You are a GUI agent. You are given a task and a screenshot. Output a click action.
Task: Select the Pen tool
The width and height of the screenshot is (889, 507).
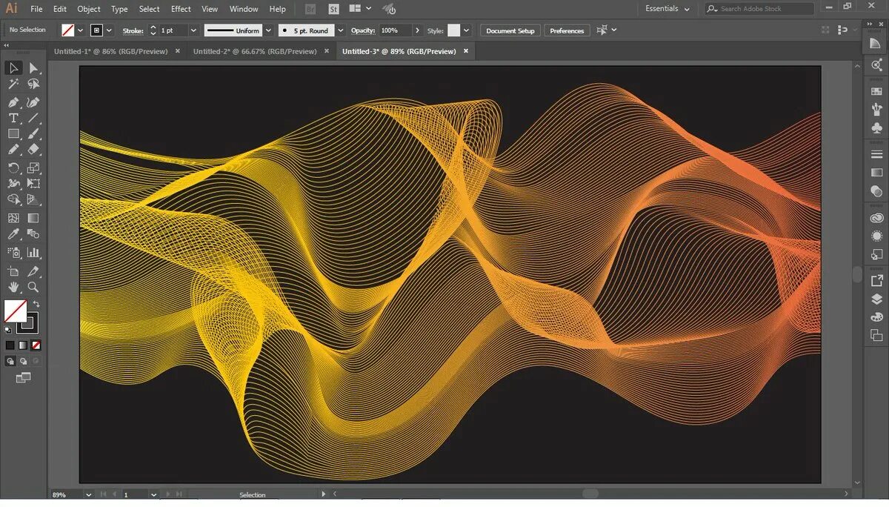(x=13, y=102)
